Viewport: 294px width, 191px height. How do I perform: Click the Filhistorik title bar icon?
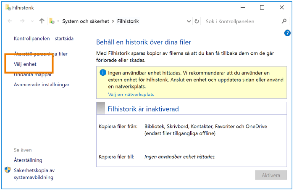pyautogui.click(x=8, y=8)
